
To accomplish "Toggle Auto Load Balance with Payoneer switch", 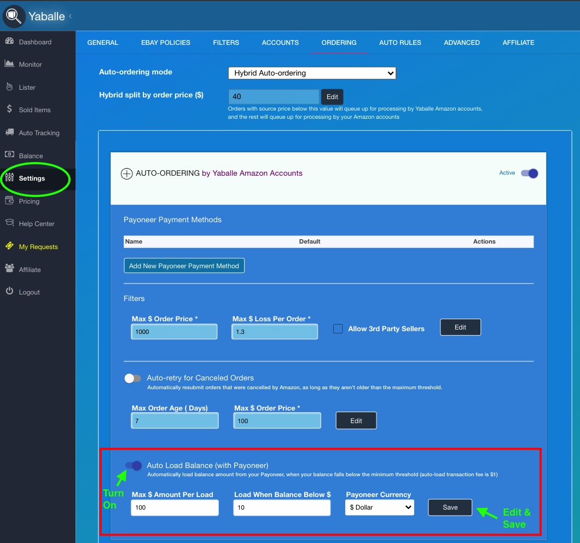I will click(x=133, y=466).
